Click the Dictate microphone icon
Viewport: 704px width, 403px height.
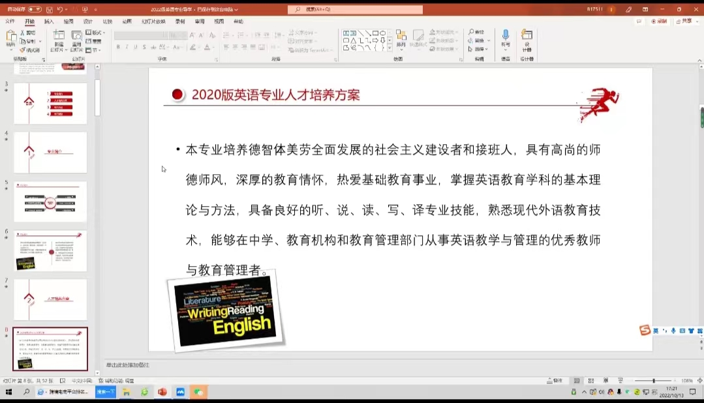pyautogui.click(x=506, y=35)
